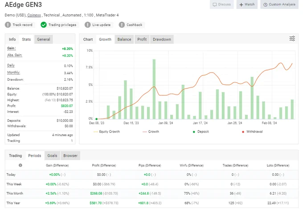Click the AEdge GEN3 title

click(x=23, y=4)
